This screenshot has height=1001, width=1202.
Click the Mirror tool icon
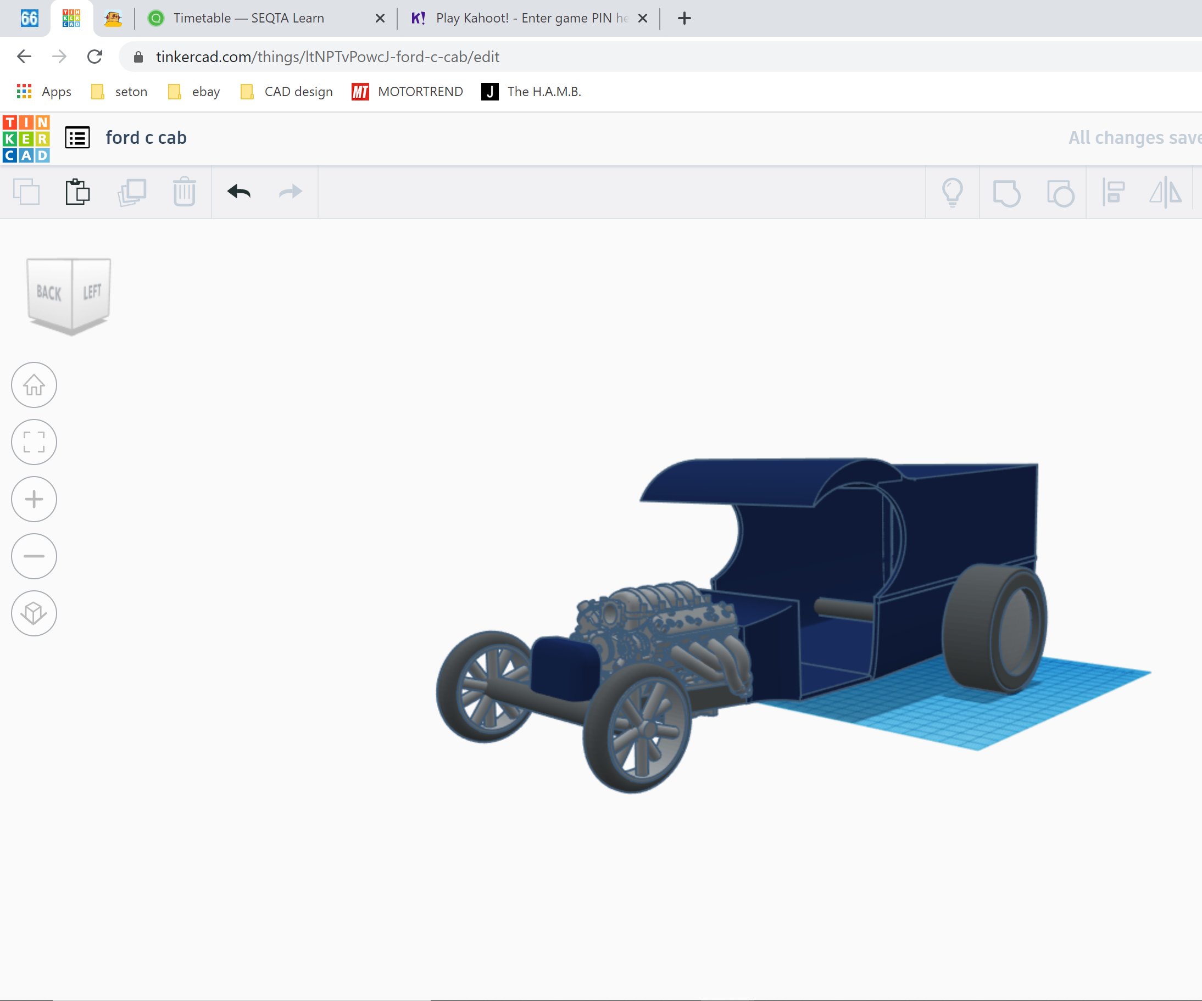point(1165,192)
